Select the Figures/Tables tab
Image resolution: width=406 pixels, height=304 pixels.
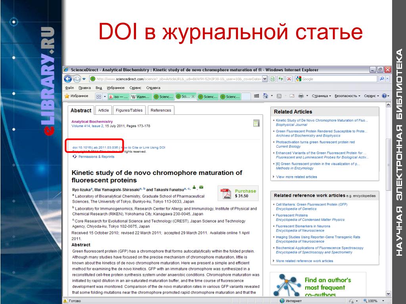coord(129,110)
